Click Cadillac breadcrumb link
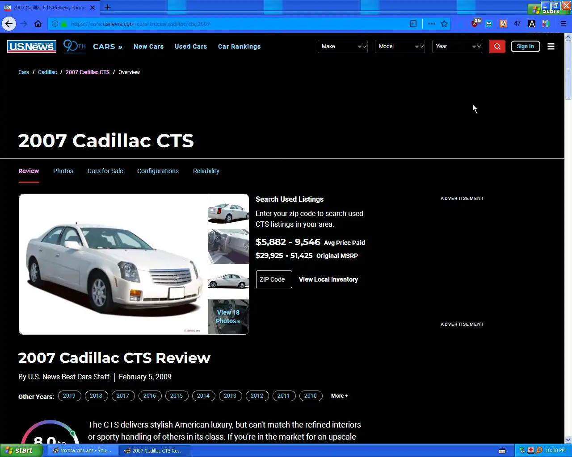The image size is (572, 457). coord(47,72)
